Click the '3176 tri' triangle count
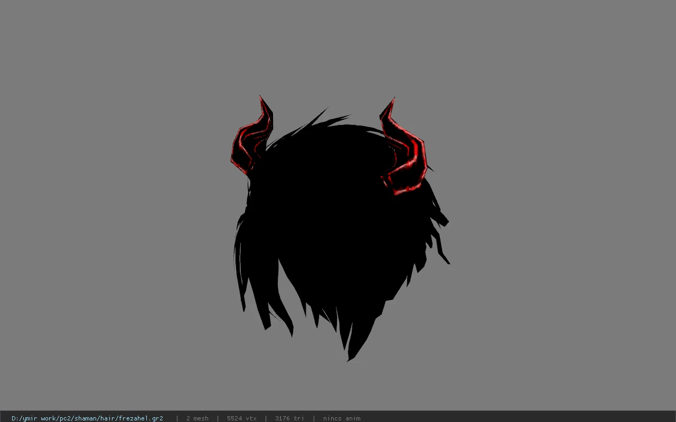This screenshot has width=676, height=422. [x=289, y=418]
